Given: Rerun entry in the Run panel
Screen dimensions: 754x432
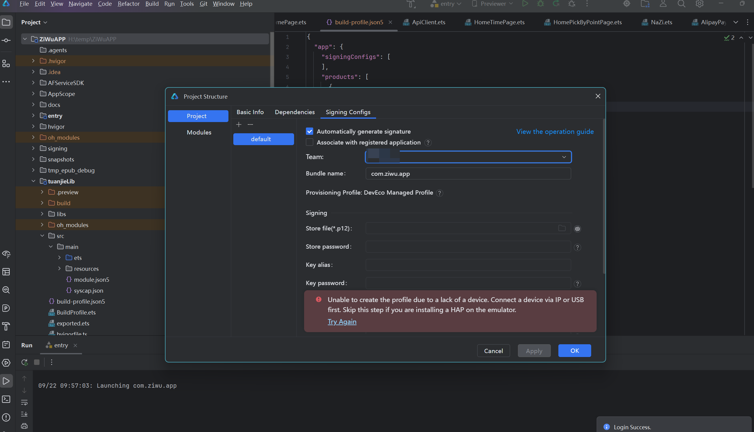Looking at the screenshot, I should click(25, 362).
